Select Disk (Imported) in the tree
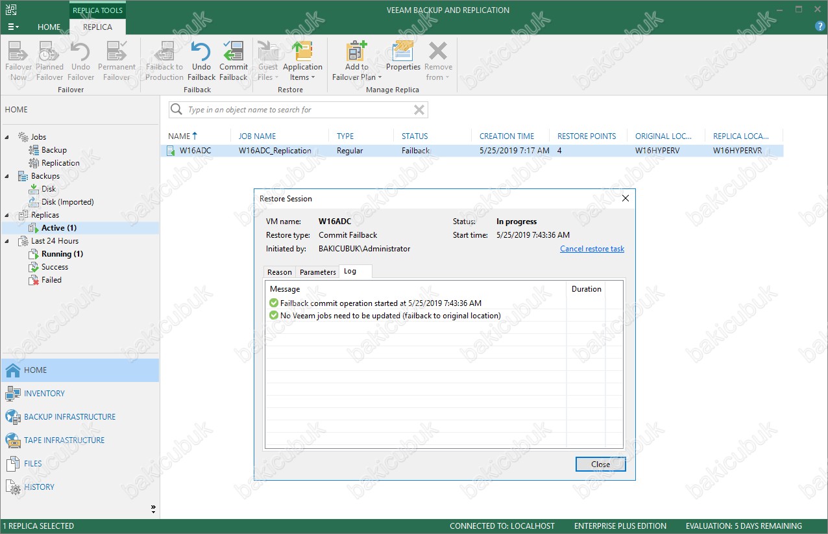The width and height of the screenshot is (828, 534). pos(67,202)
